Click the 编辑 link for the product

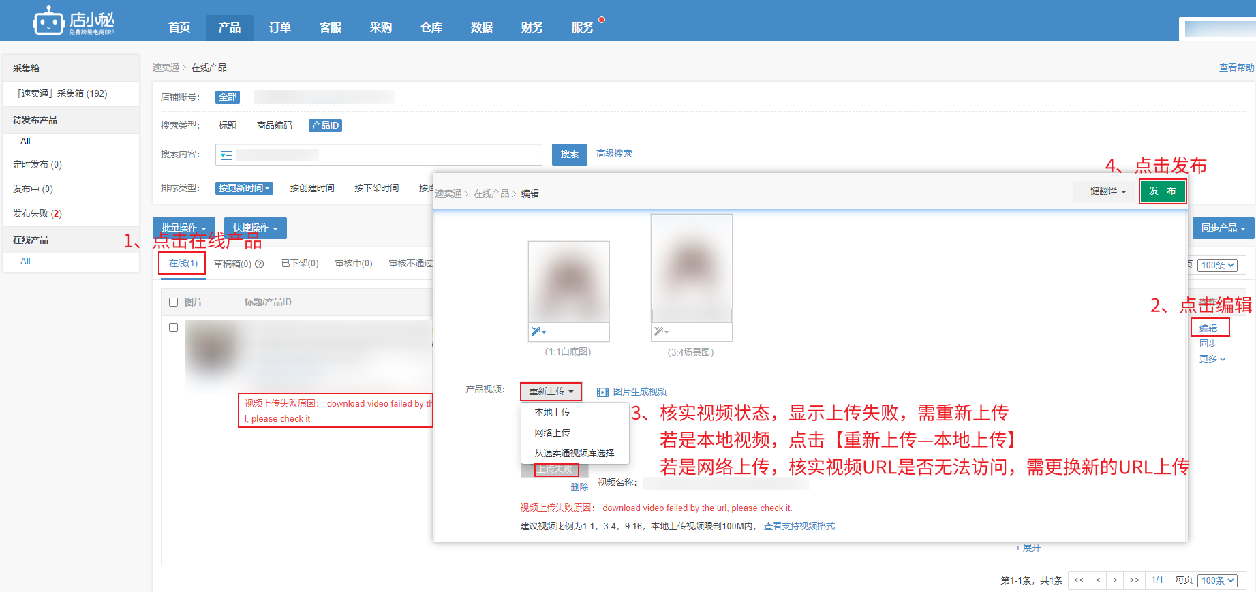tap(1208, 328)
